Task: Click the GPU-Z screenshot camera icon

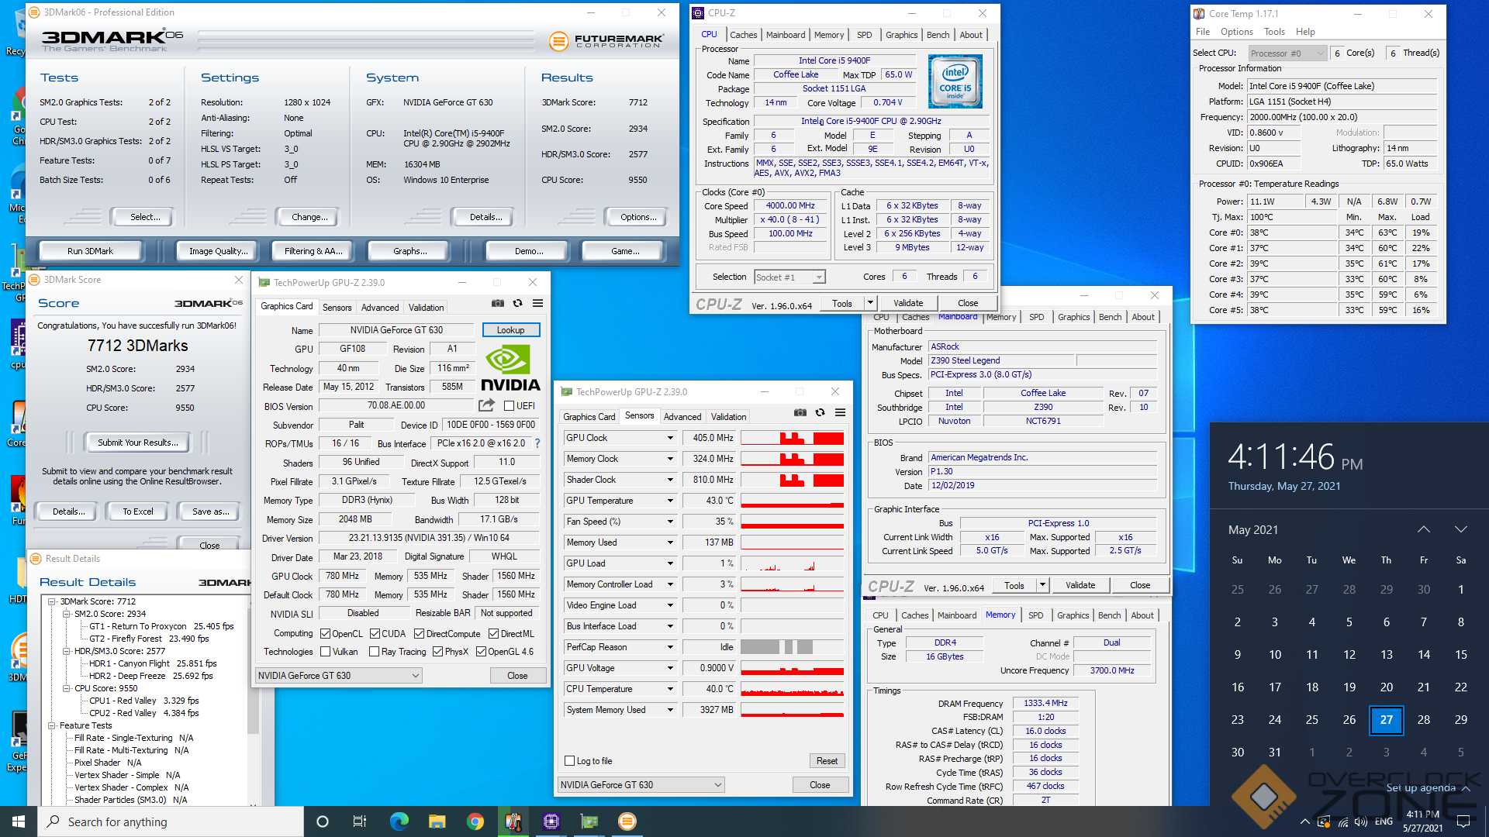Action: coord(498,303)
